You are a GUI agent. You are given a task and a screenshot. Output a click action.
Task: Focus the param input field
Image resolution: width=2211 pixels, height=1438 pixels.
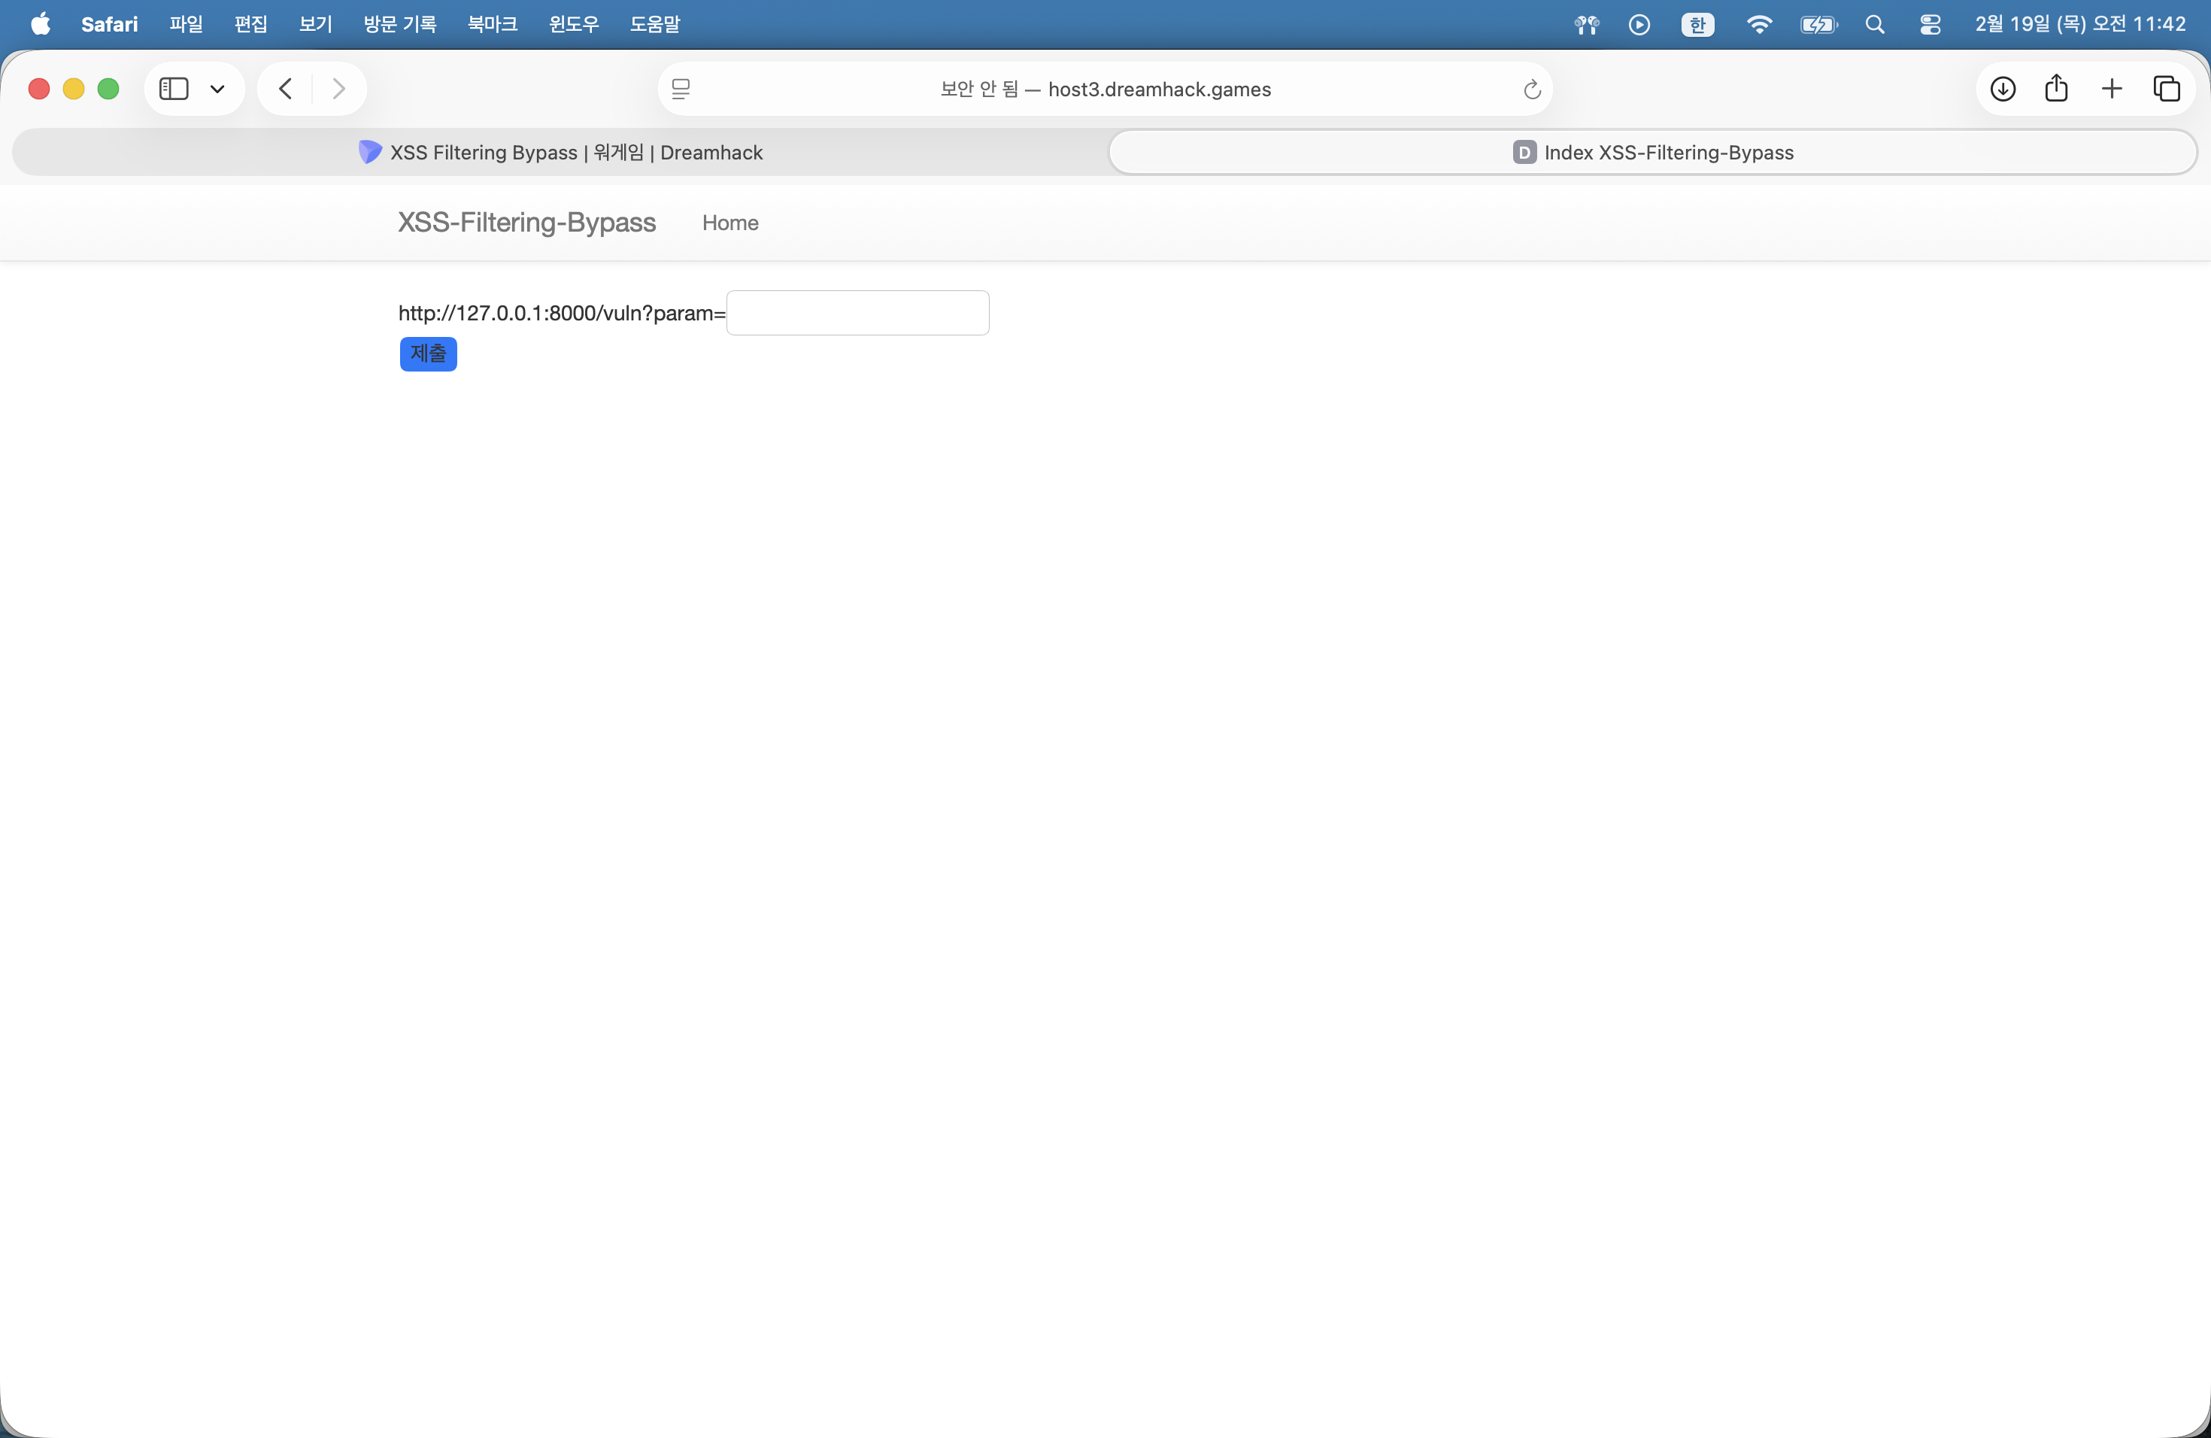point(857,313)
